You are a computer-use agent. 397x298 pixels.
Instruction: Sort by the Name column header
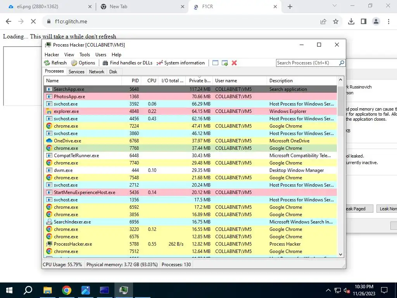[x=83, y=81]
